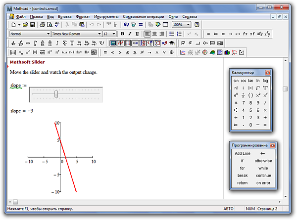Insert pi constant from Calculator palette

(x=236, y=103)
